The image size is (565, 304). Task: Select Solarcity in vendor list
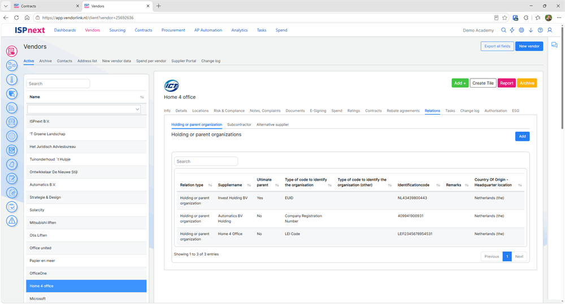[86, 210]
